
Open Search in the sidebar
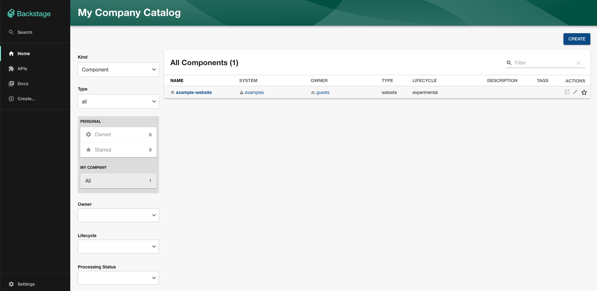pos(24,32)
